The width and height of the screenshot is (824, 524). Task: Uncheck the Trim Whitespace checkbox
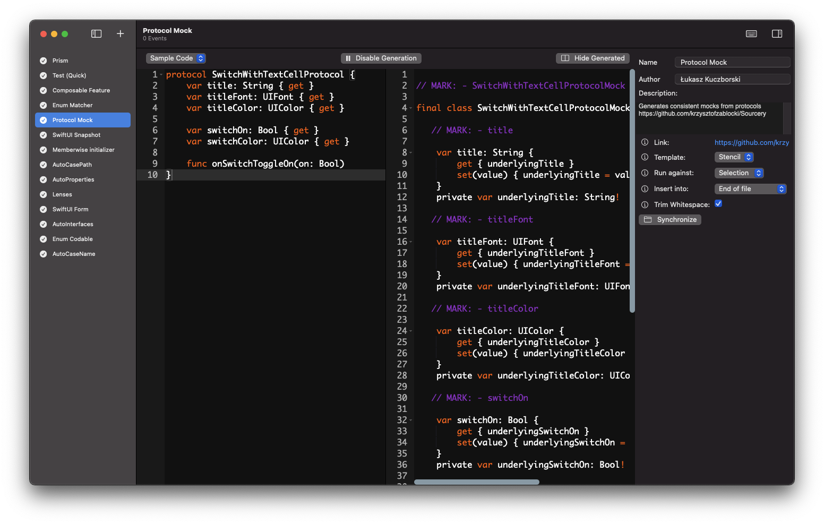(718, 204)
